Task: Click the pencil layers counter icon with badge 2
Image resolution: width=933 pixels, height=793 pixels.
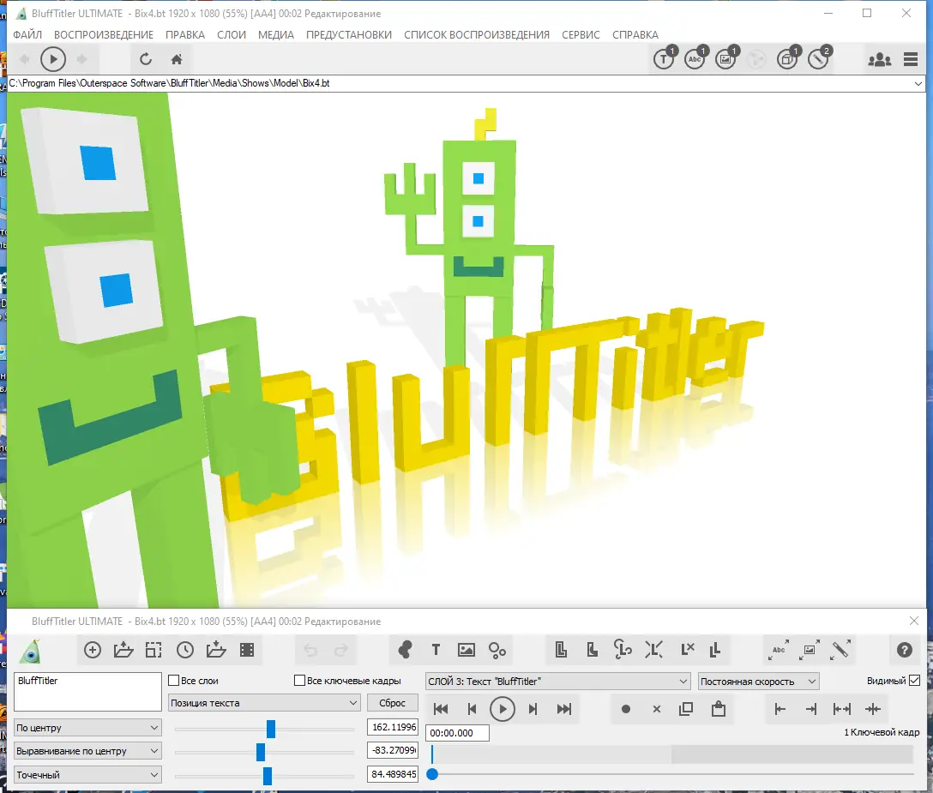Action: 819,58
